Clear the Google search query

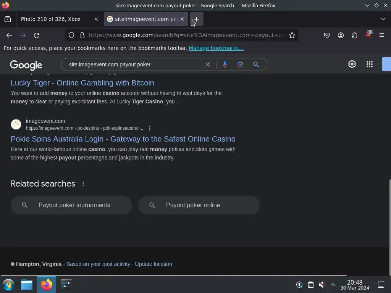[x=207, y=64]
